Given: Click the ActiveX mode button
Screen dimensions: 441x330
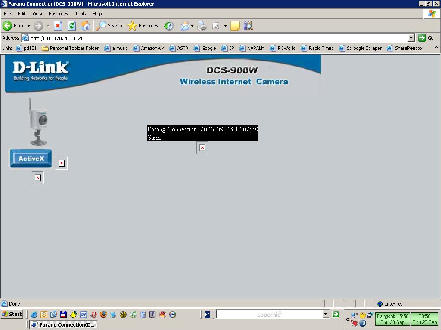Looking at the screenshot, I should click(x=31, y=159).
